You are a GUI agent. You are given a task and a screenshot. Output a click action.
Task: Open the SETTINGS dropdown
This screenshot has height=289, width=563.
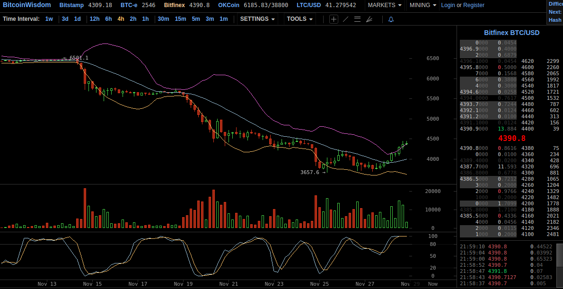(257, 19)
